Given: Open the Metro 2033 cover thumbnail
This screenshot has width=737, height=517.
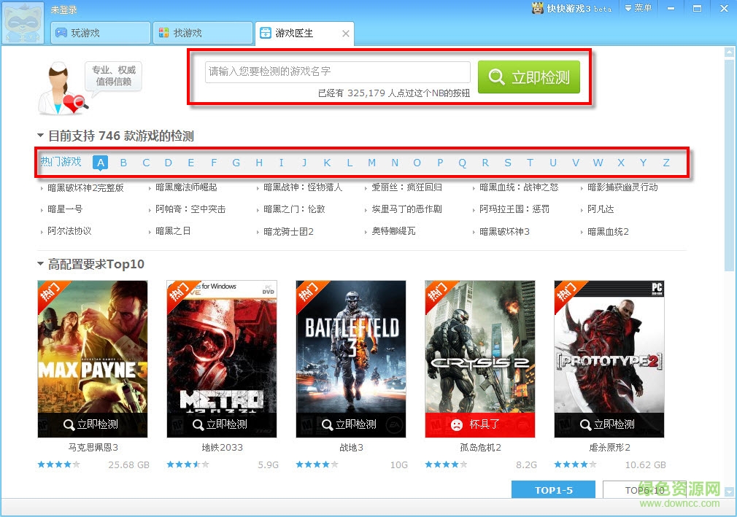Looking at the screenshot, I should tap(222, 350).
